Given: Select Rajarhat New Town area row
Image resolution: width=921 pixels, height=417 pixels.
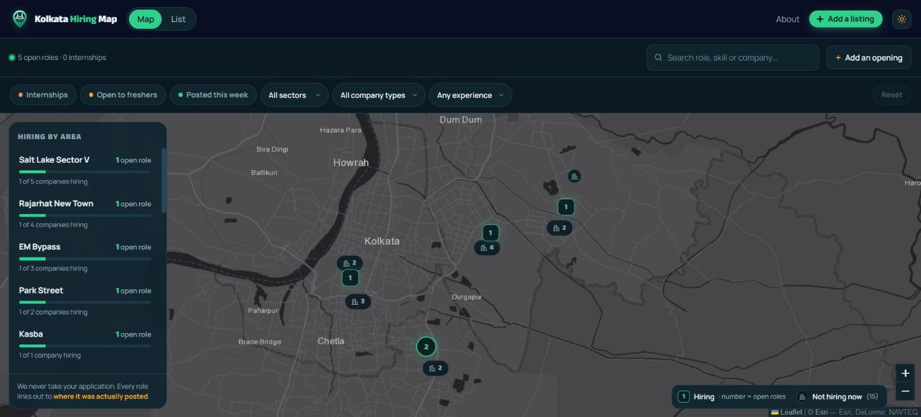Looking at the screenshot, I should 85,214.
